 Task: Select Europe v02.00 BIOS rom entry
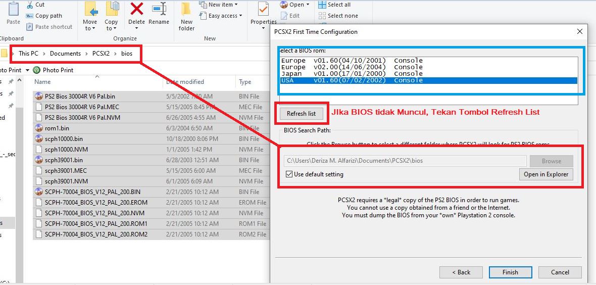click(429, 67)
